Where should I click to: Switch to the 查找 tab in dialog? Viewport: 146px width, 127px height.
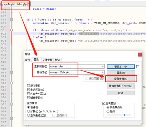point(28,60)
